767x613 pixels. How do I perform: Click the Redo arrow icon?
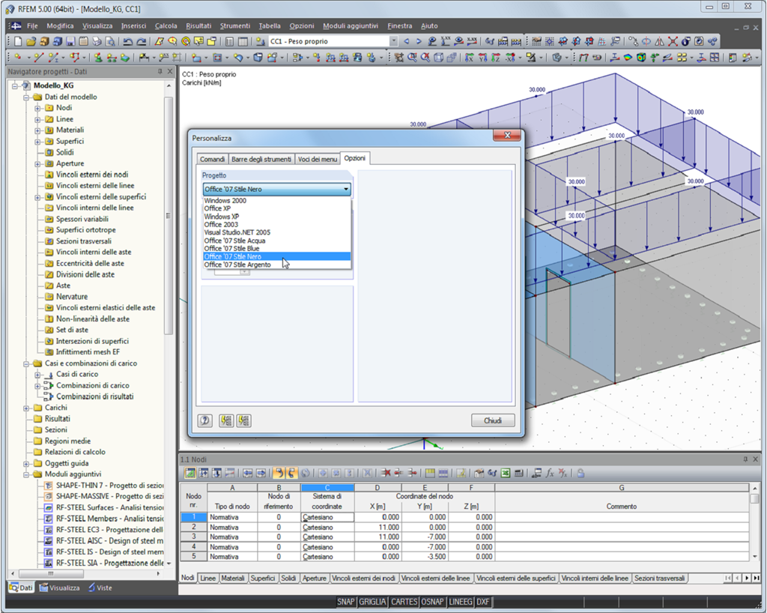pos(142,41)
